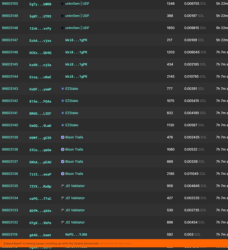Viewport: 228px width, 250px height.
Task: Click unkn0wn avatar icon in row 96603148
Action: [63, 28]
